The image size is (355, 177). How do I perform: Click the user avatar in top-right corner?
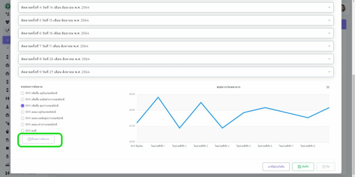point(343,8)
